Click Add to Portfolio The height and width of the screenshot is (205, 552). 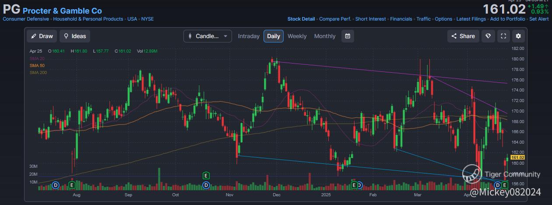(x=508, y=19)
